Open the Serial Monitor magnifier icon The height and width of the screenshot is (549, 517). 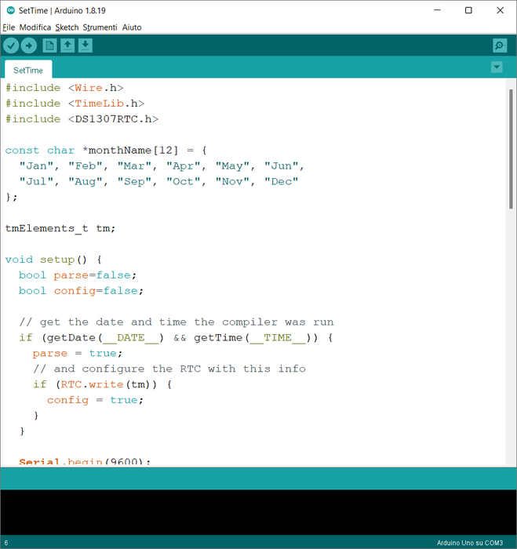(x=500, y=45)
